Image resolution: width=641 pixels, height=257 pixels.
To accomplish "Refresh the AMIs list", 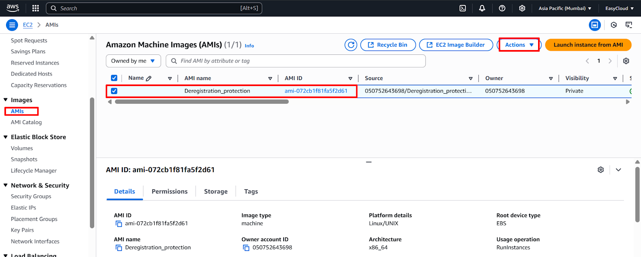I will 351,45.
